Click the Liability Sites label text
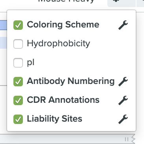Viewport: 144px width, 144px height. point(54,119)
